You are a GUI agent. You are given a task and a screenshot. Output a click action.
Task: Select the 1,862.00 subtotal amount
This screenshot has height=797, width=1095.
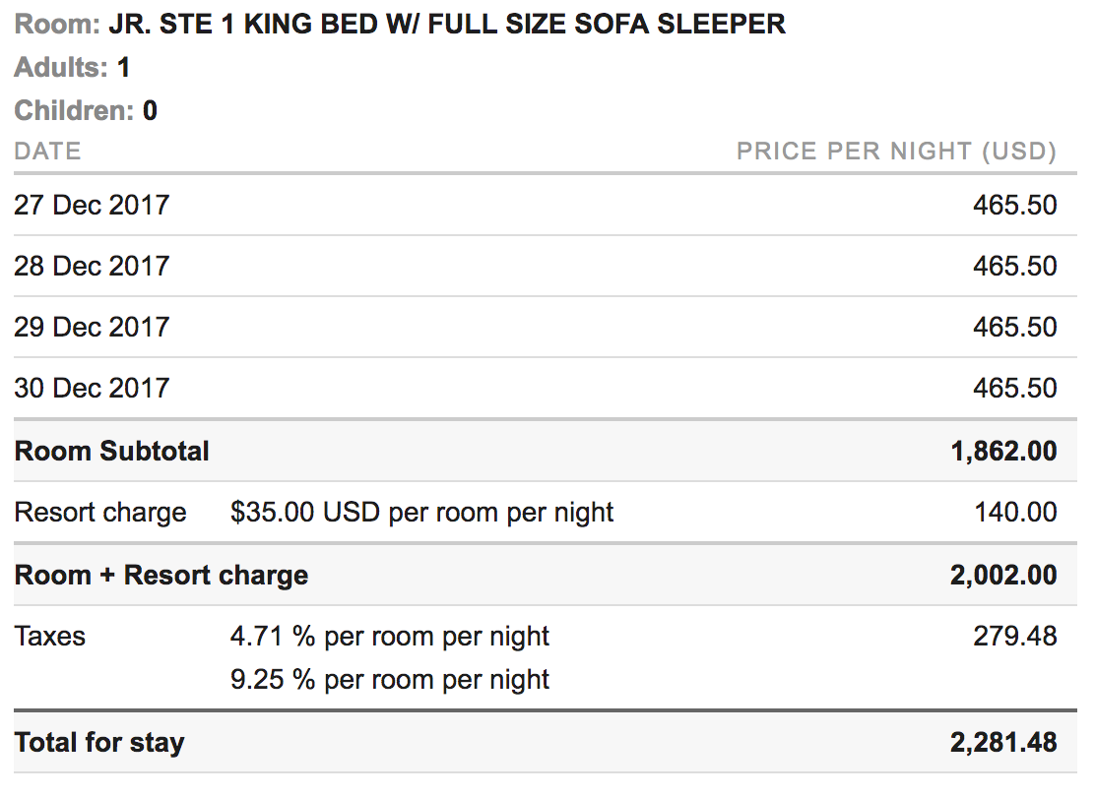point(1003,452)
